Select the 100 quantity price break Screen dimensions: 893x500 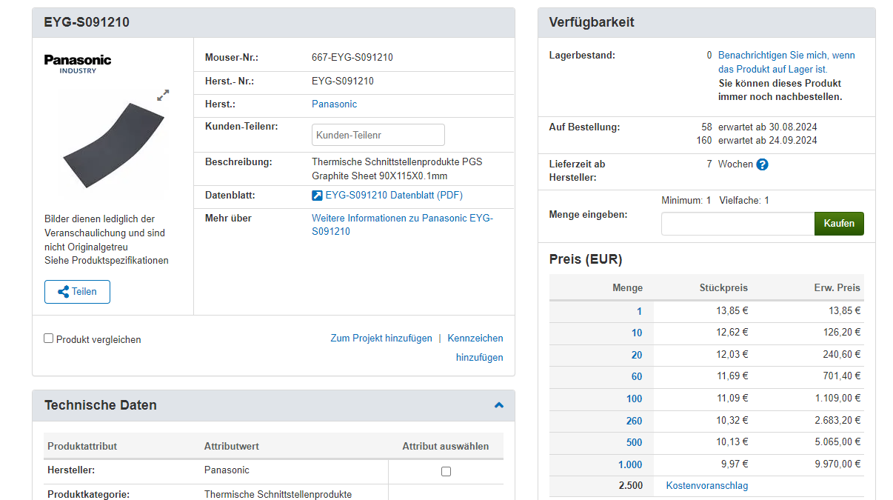point(634,399)
